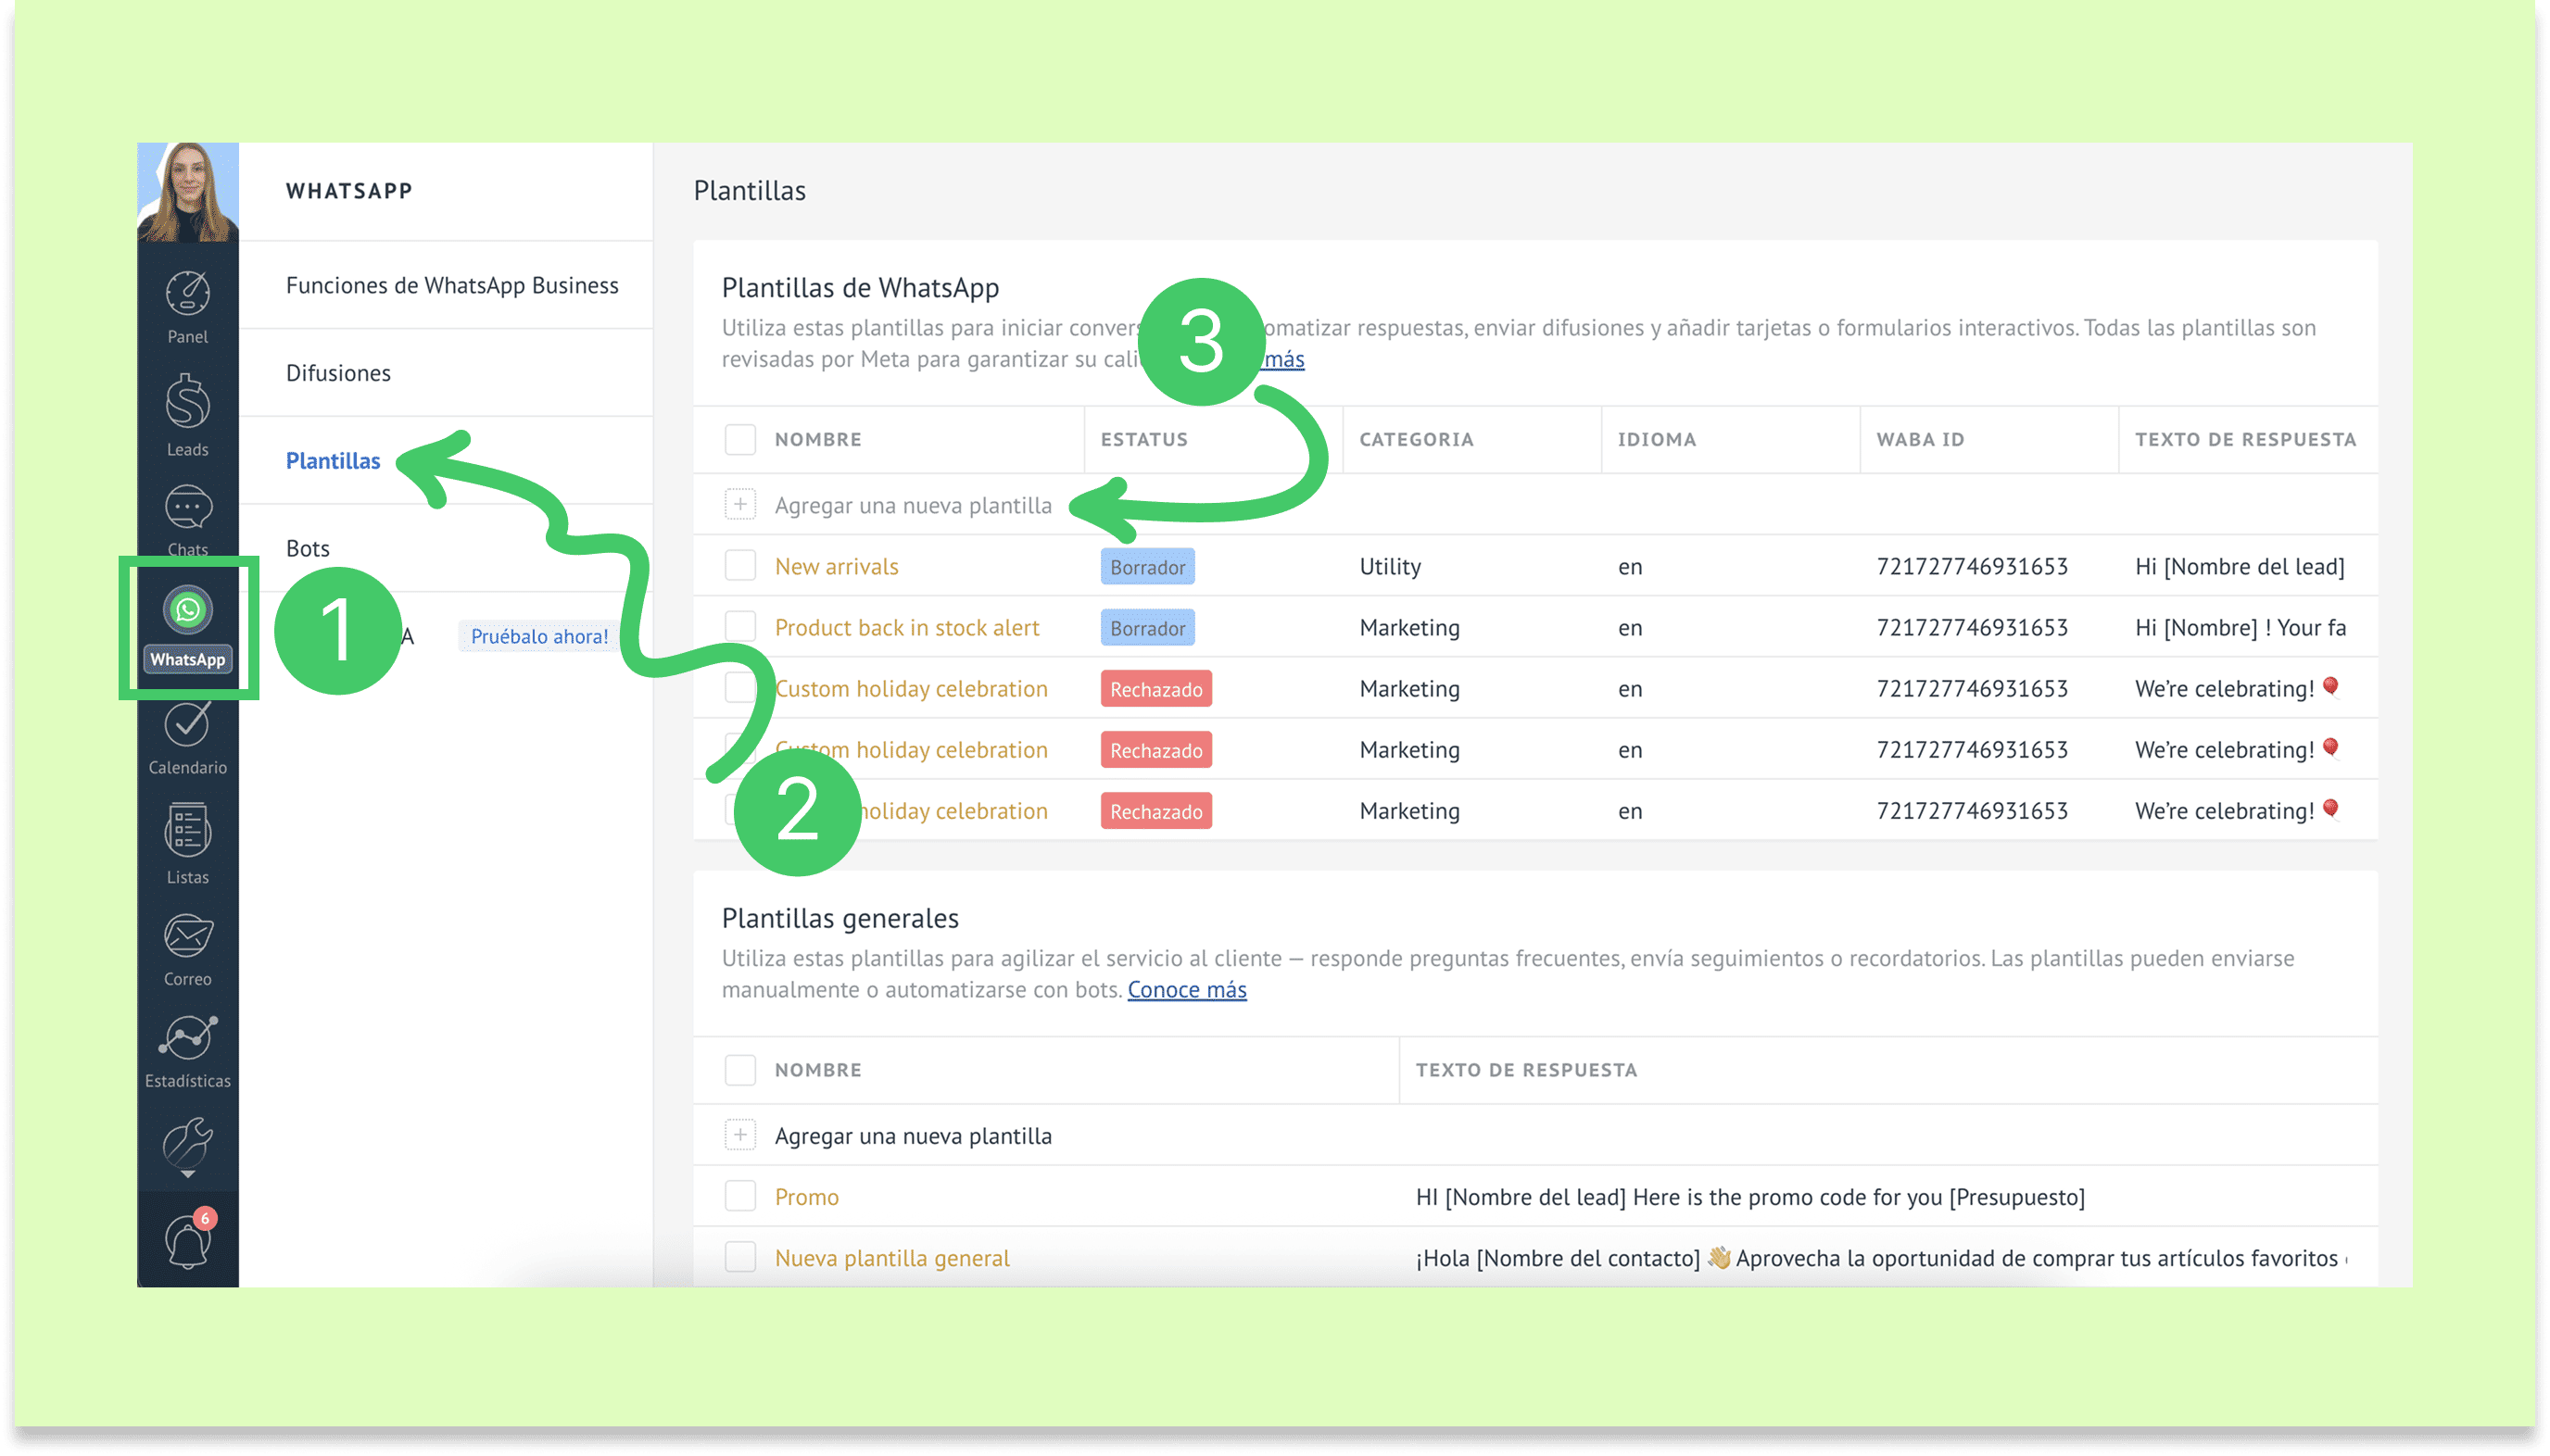Click plus icon to add general template
This screenshot has width=2550, height=1456.
739,1135
